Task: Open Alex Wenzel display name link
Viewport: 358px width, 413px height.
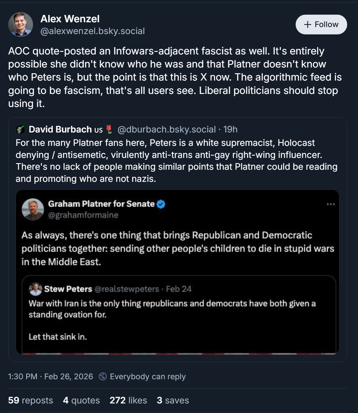Action: (x=70, y=19)
